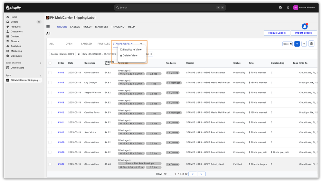
Task: Click the Save view button
Action: (x=288, y=44)
